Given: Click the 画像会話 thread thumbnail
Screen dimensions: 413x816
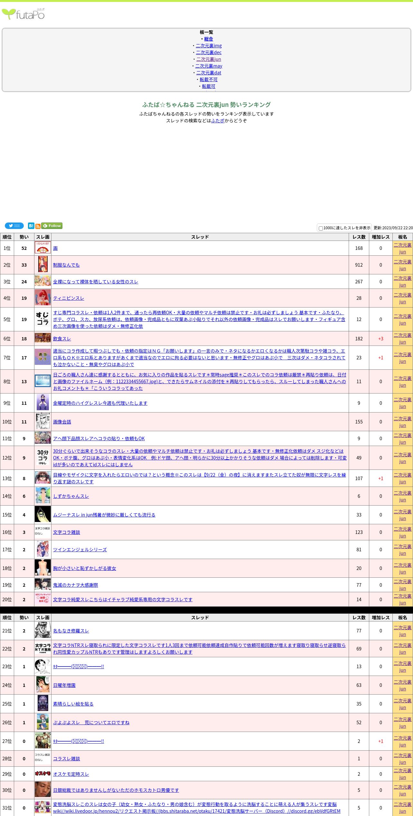Looking at the screenshot, I should pos(43,421).
